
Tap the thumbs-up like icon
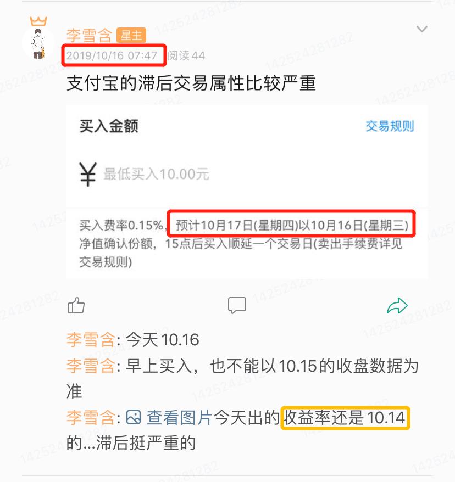click(x=76, y=305)
